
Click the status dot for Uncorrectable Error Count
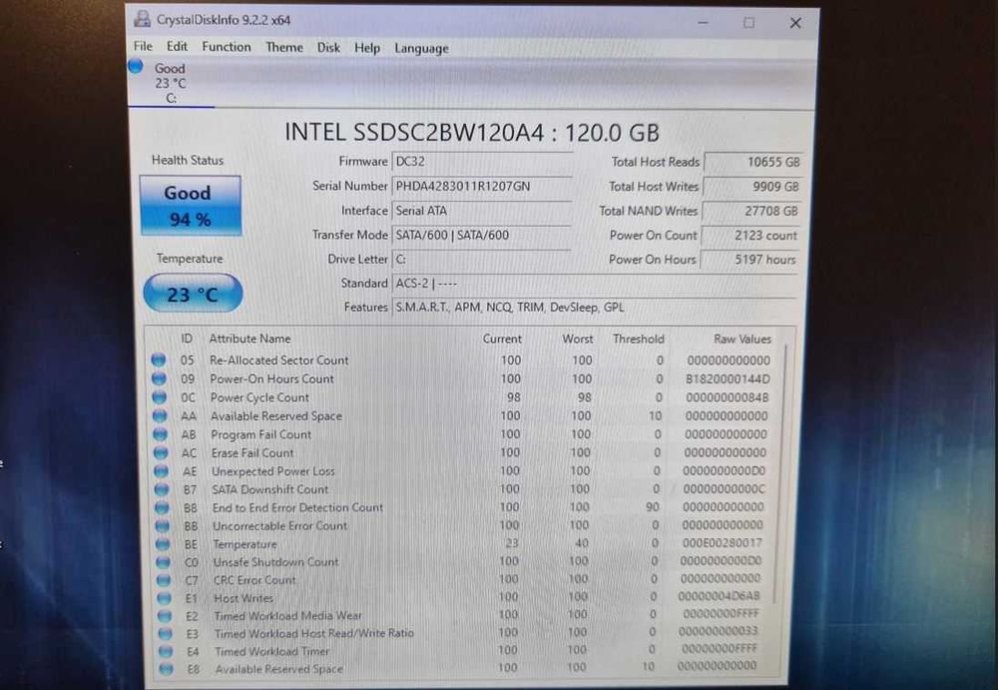pos(163,526)
